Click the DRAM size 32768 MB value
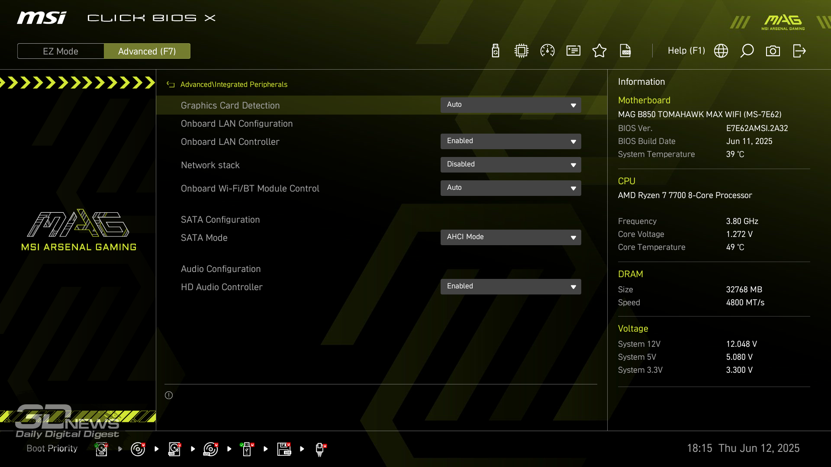The height and width of the screenshot is (467, 831). pyautogui.click(x=744, y=290)
